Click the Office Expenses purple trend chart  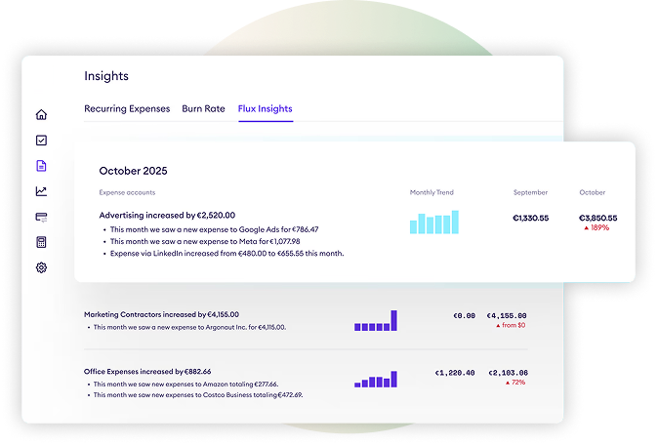[375, 379]
